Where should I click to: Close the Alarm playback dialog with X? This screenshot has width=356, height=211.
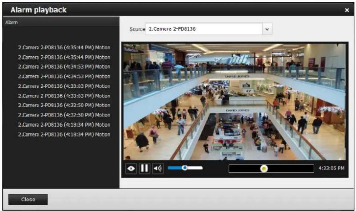[347, 10]
